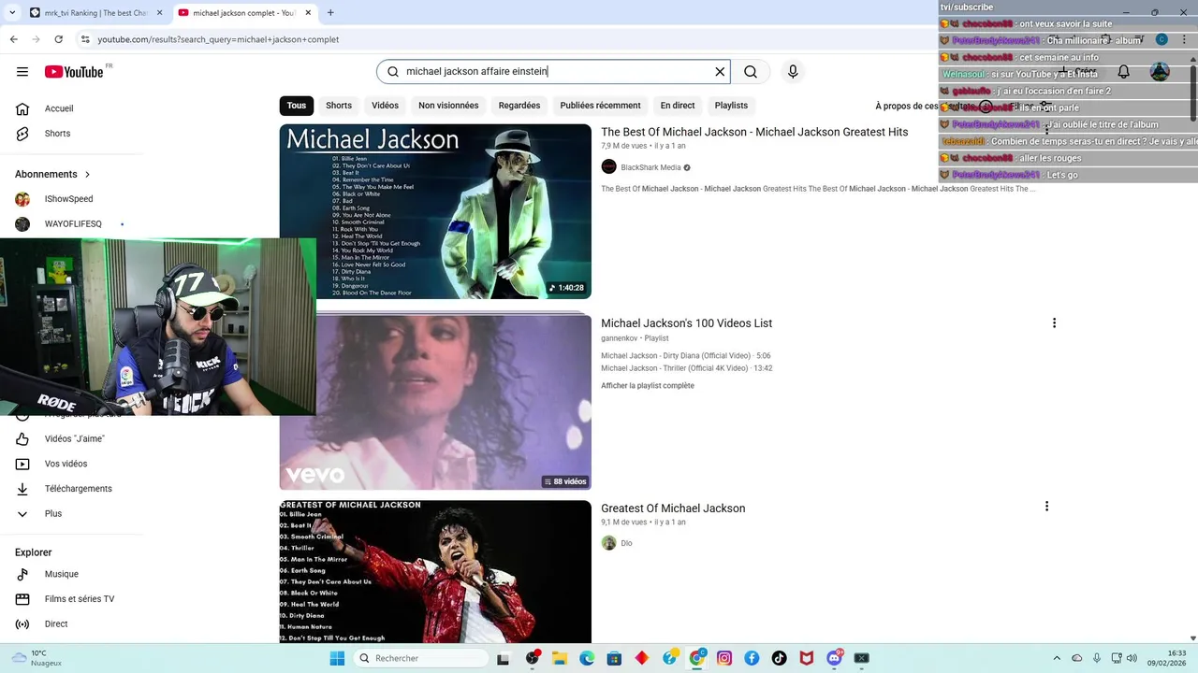
Task: Select the Playlists filter chip
Action: pos(731,106)
